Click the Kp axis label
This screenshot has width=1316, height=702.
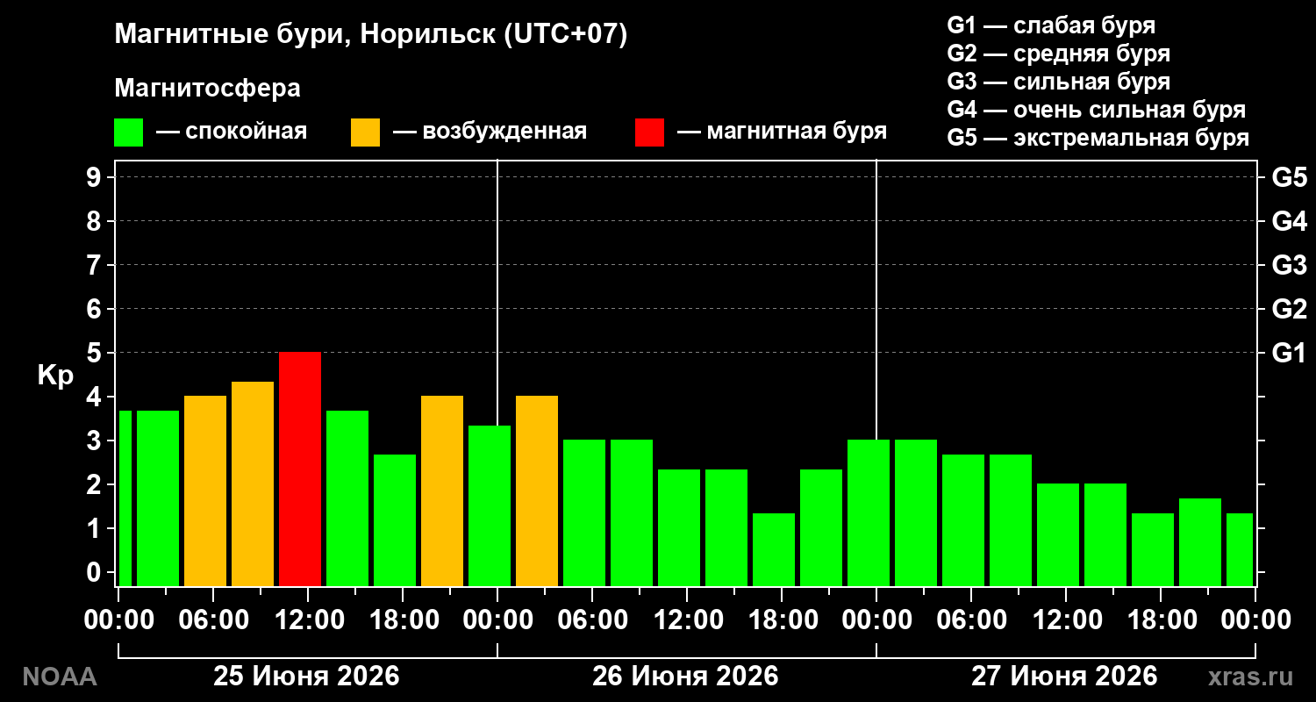click(54, 376)
